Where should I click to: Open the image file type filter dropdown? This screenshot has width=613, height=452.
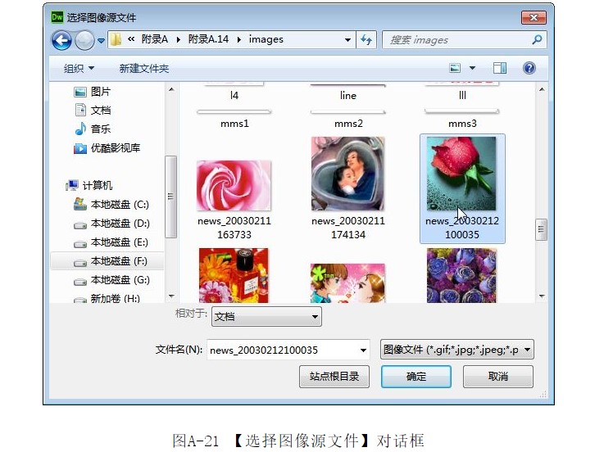[x=457, y=350]
